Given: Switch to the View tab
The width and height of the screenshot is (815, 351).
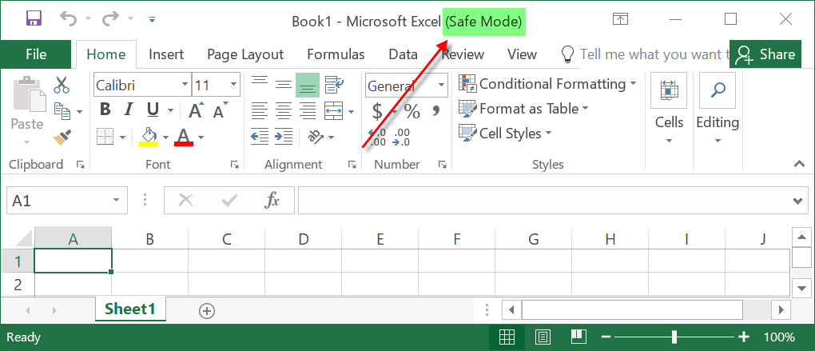Looking at the screenshot, I should [x=522, y=54].
